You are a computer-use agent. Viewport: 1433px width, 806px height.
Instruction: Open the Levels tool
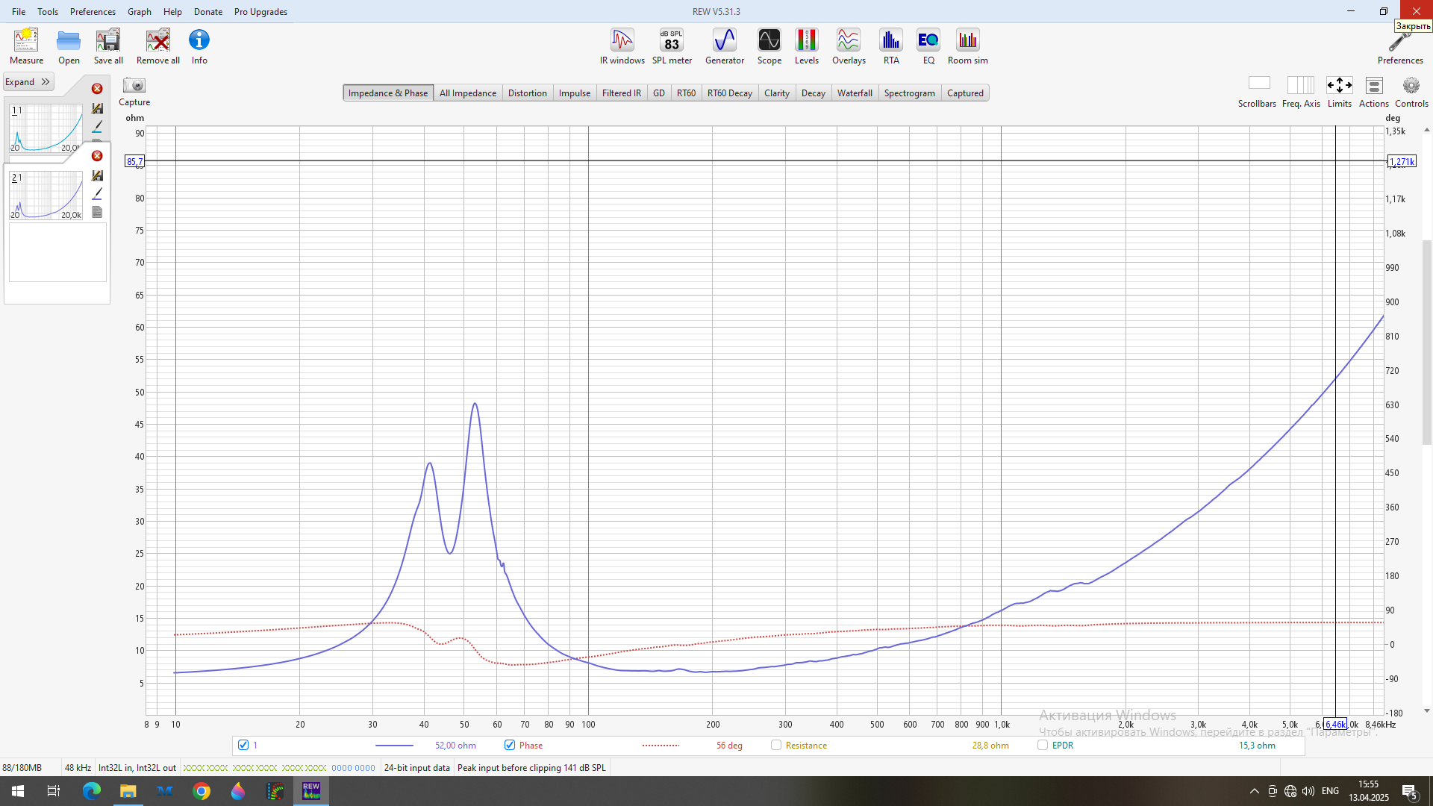coord(807,46)
